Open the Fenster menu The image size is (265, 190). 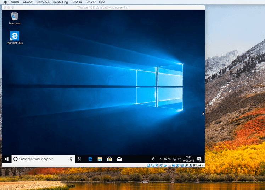click(90, 2)
